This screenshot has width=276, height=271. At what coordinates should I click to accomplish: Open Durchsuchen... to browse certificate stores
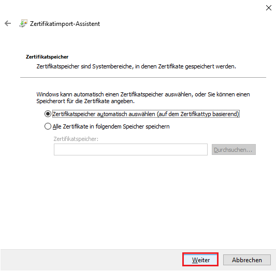tap(234, 150)
